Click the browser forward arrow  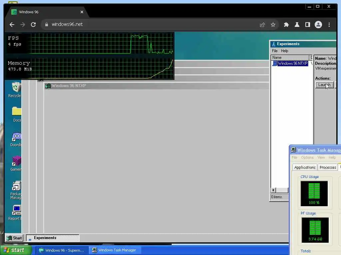[x=23, y=25]
